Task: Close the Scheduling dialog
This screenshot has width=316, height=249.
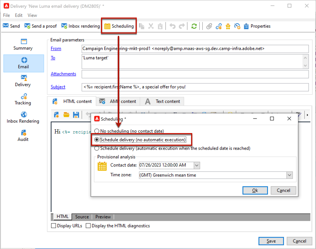Action: coord(289,119)
